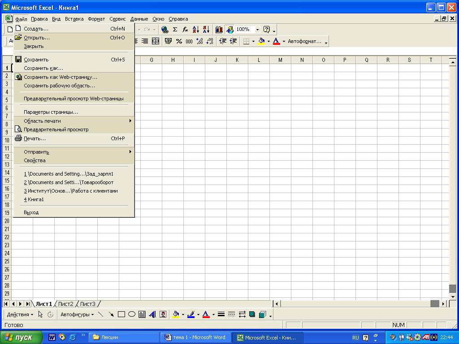Apply the 000 thousands separator format
Screen dimensions: 459x344
tap(189, 41)
